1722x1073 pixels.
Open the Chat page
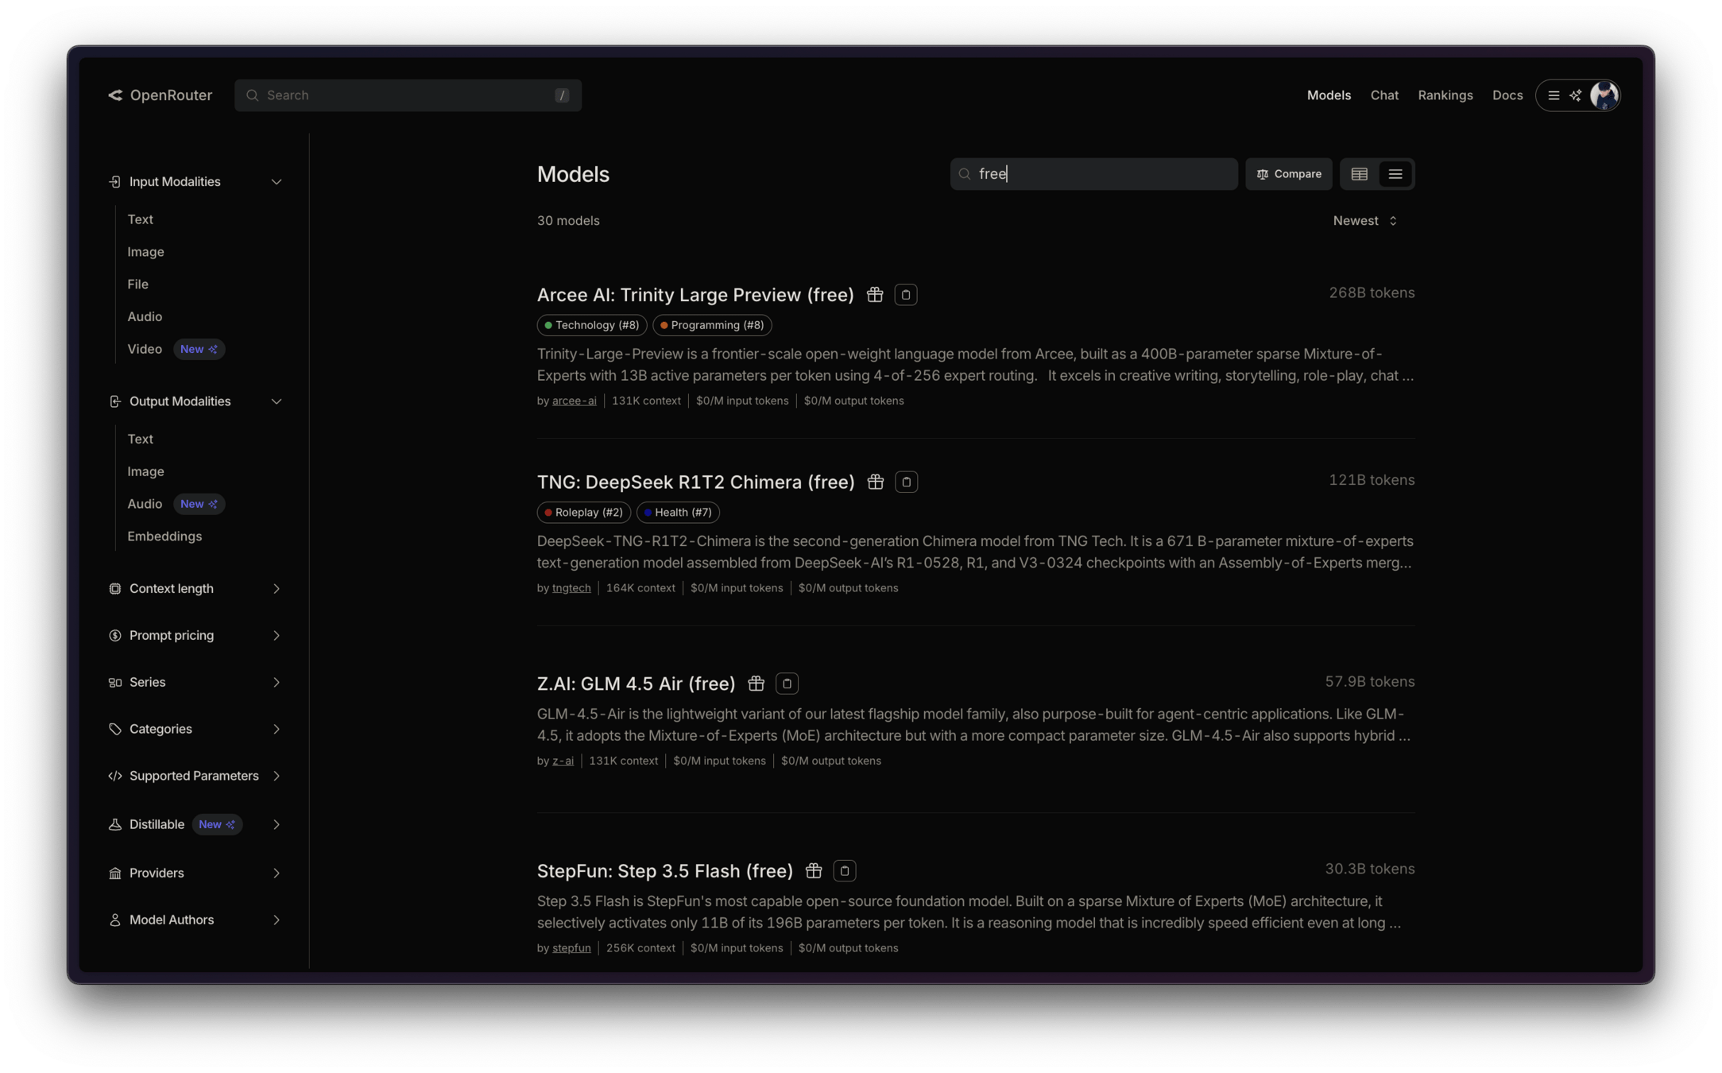[1383, 95]
